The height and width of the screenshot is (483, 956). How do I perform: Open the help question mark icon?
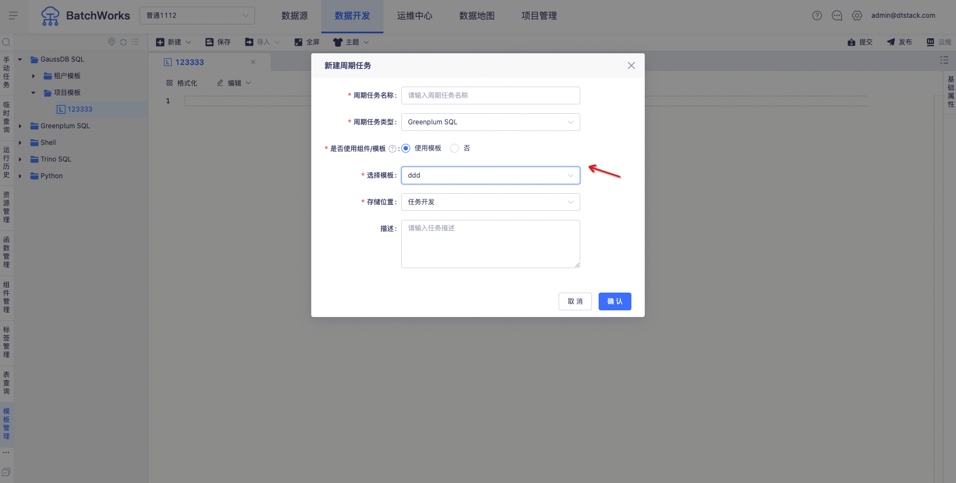coord(816,16)
